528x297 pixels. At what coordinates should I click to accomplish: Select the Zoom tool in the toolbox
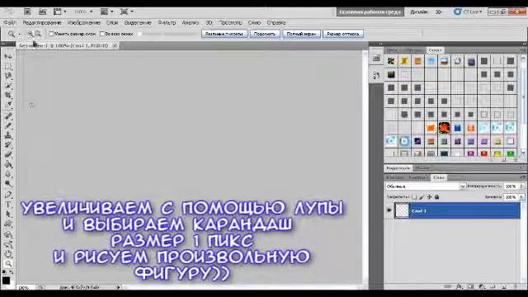point(8,264)
